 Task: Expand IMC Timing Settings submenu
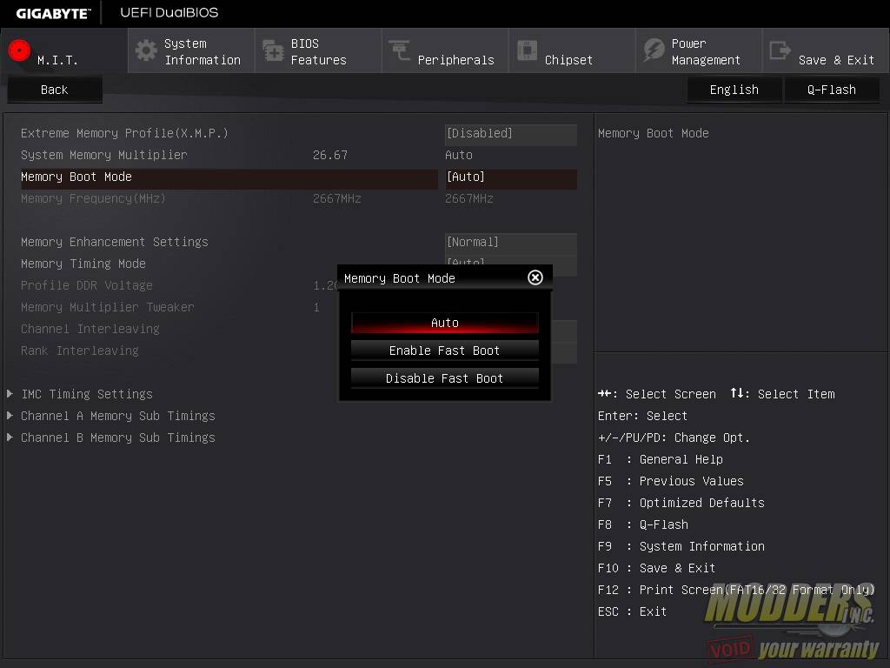coord(87,394)
